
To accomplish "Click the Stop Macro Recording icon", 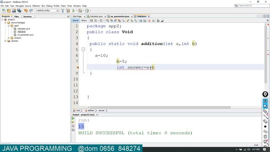I will tap(153, 21).
